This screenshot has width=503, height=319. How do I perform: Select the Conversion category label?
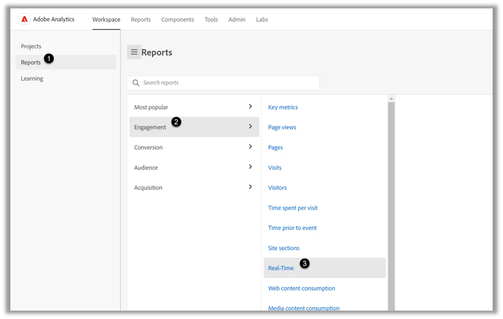pyautogui.click(x=148, y=147)
